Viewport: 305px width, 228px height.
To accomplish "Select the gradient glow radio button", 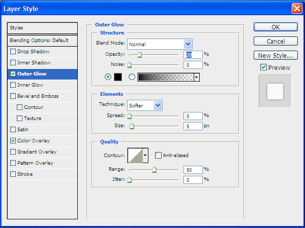I will click(x=132, y=77).
